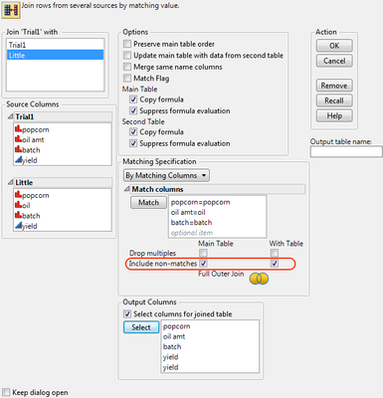Toggle Include non-matches for Main Table

coord(203,264)
